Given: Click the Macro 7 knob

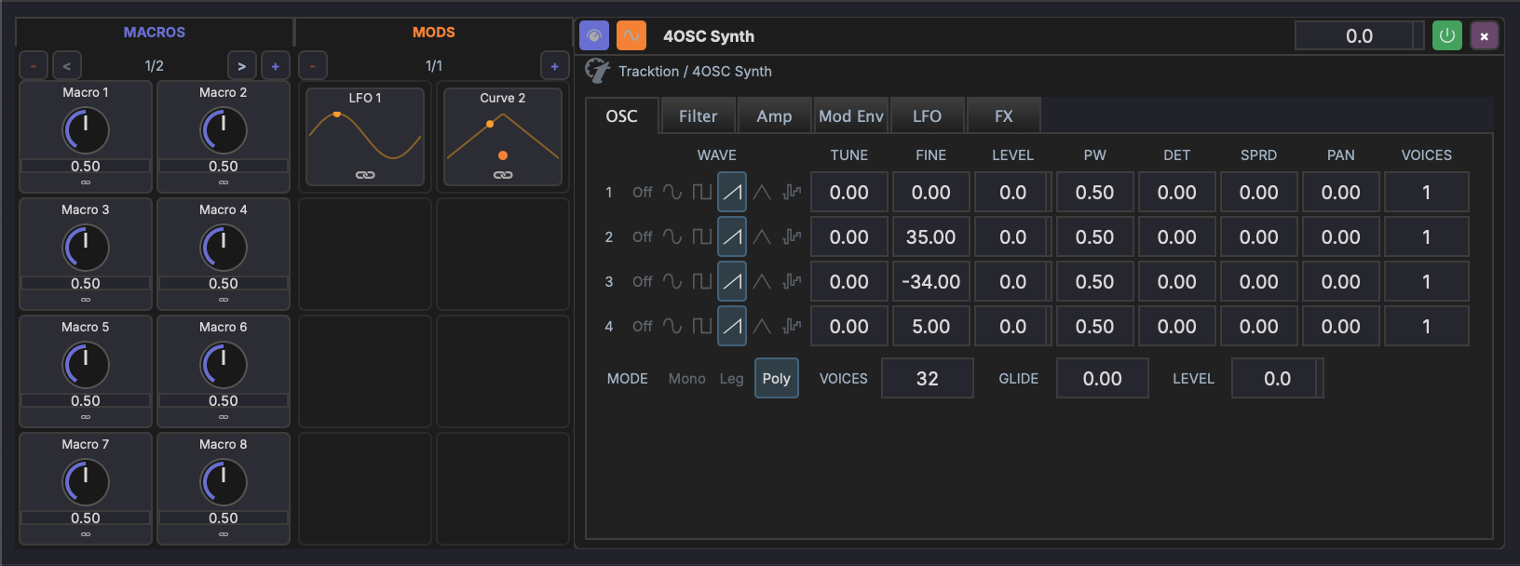Looking at the screenshot, I should pos(86,482).
